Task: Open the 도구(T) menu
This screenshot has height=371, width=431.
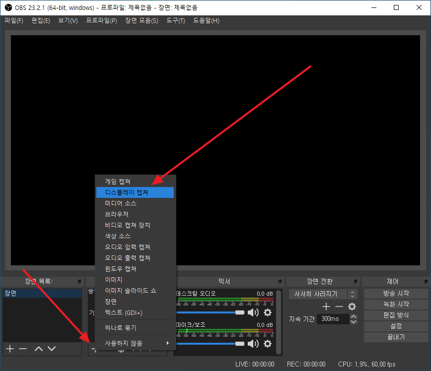Action: coord(176,21)
